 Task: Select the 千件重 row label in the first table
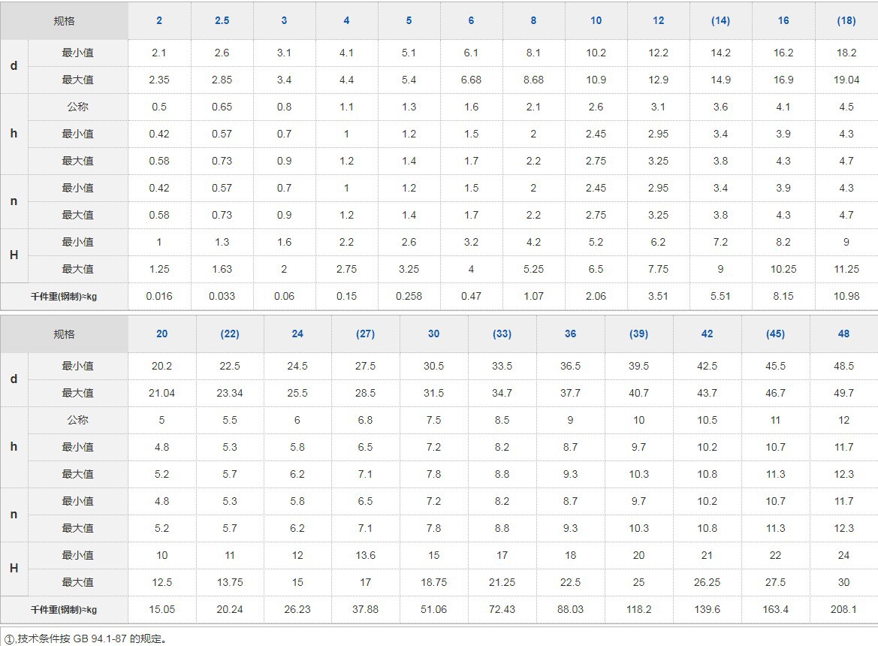[x=64, y=296]
